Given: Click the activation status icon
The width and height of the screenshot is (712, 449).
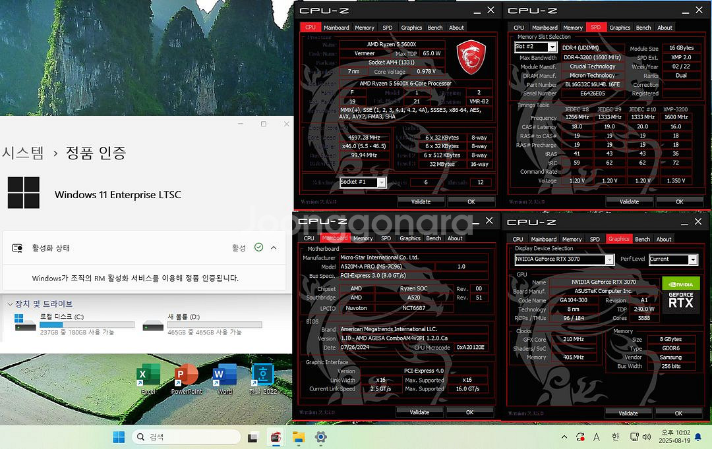Looking at the screenshot, I should [17, 248].
